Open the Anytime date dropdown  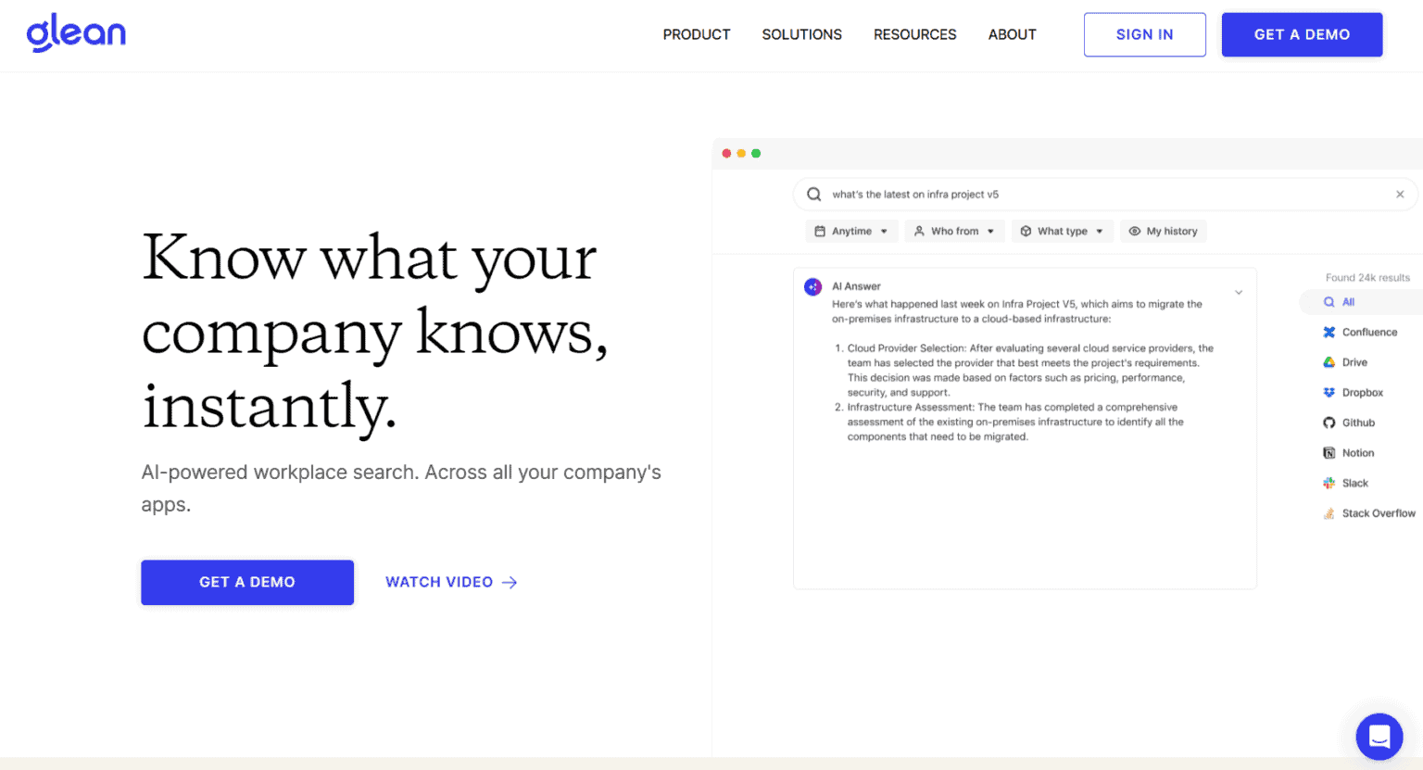pyautogui.click(x=851, y=232)
